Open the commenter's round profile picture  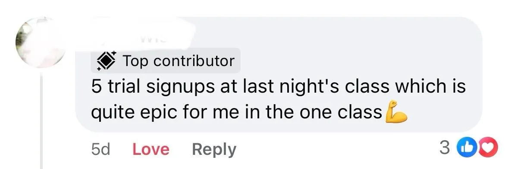(x=40, y=42)
